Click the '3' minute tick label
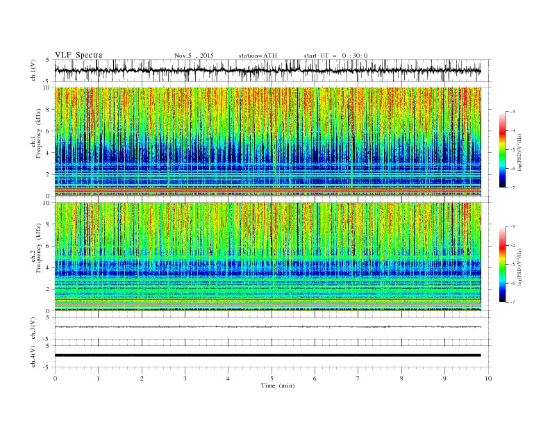Screen dimensions: 550x425 tap(185, 378)
